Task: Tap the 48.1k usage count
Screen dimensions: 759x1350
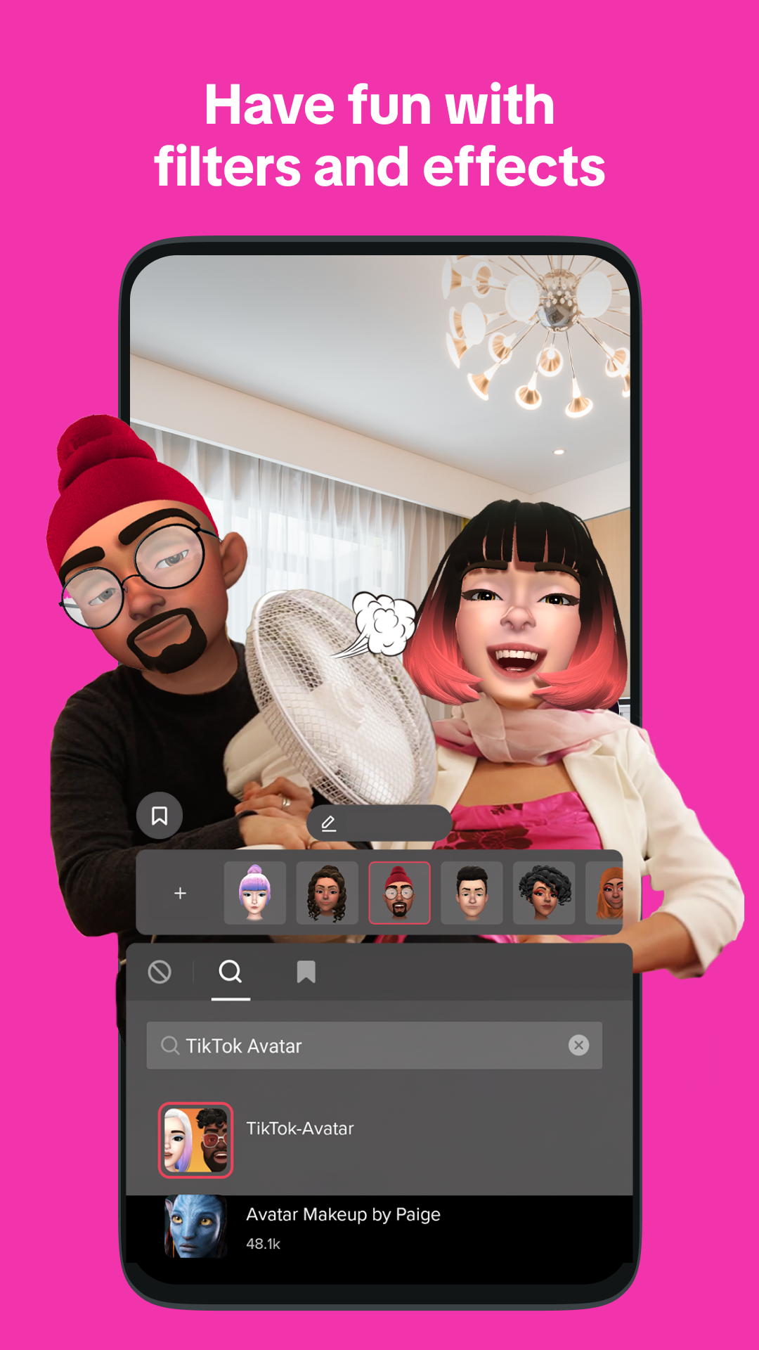Action: [x=263, y=1244]
